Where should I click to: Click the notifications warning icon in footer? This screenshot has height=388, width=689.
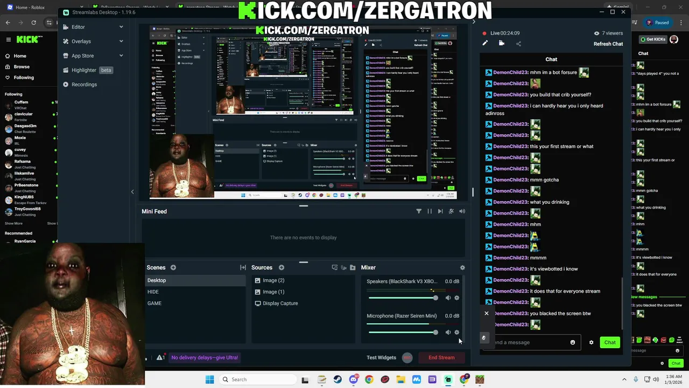[160, 357]
